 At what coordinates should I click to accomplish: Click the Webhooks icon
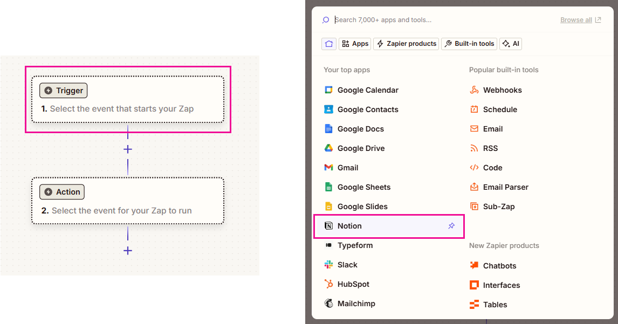point(474,90)
